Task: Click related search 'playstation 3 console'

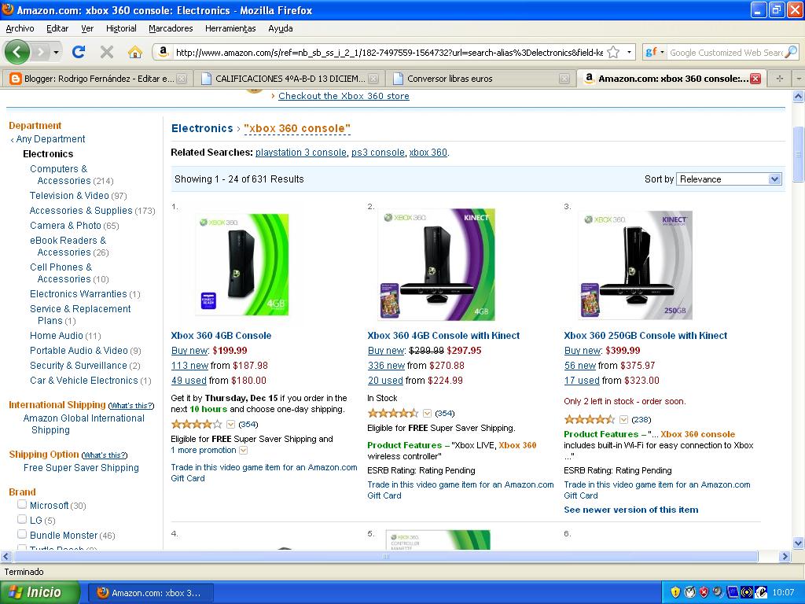Action: [301, 153]
